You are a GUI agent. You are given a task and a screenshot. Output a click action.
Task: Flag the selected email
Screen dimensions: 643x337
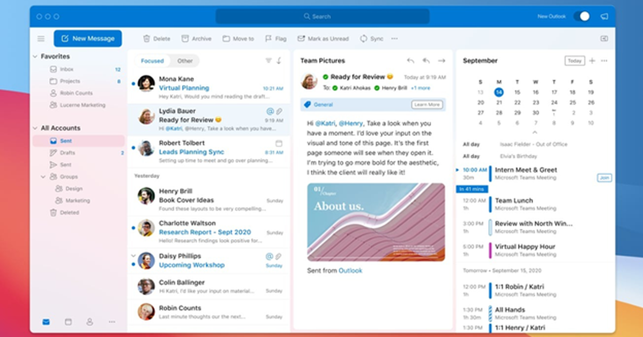(x=268, y=38)
